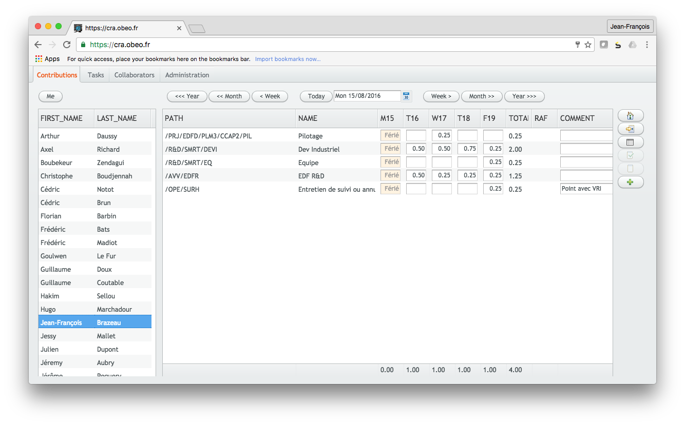The image size is (685, 425).
Task: Select collaborator Arthur Daussy
Action: pos(95,136)
